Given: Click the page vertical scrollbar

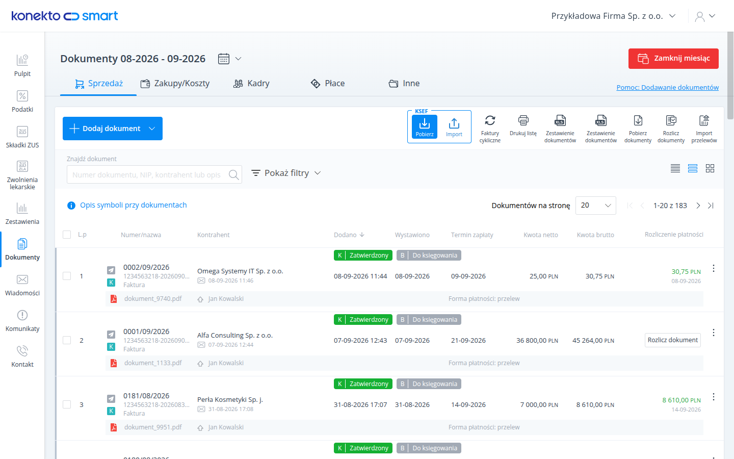Looking at the screenshot, I should [x=730, y=76].
